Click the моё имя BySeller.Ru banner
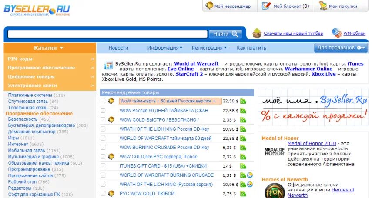The width and height of the screenshot is (372, 198). tap(313, 108)
